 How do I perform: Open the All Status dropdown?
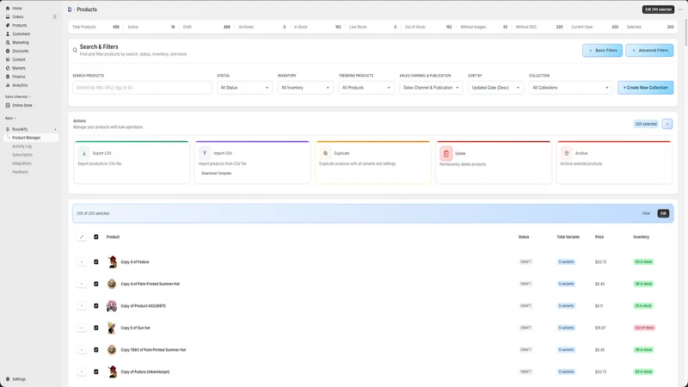tap(244, 88)
